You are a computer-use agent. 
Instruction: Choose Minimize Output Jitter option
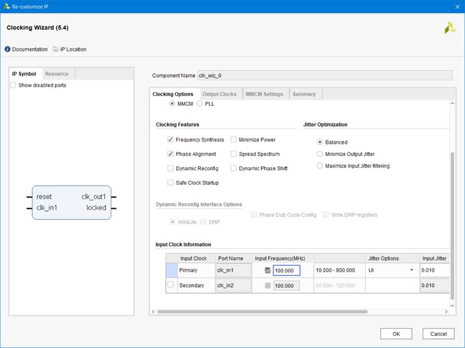coord(320,154)
